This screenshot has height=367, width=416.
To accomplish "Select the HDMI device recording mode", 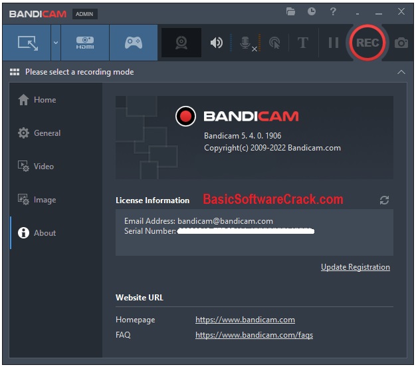I will pos(85,43).
